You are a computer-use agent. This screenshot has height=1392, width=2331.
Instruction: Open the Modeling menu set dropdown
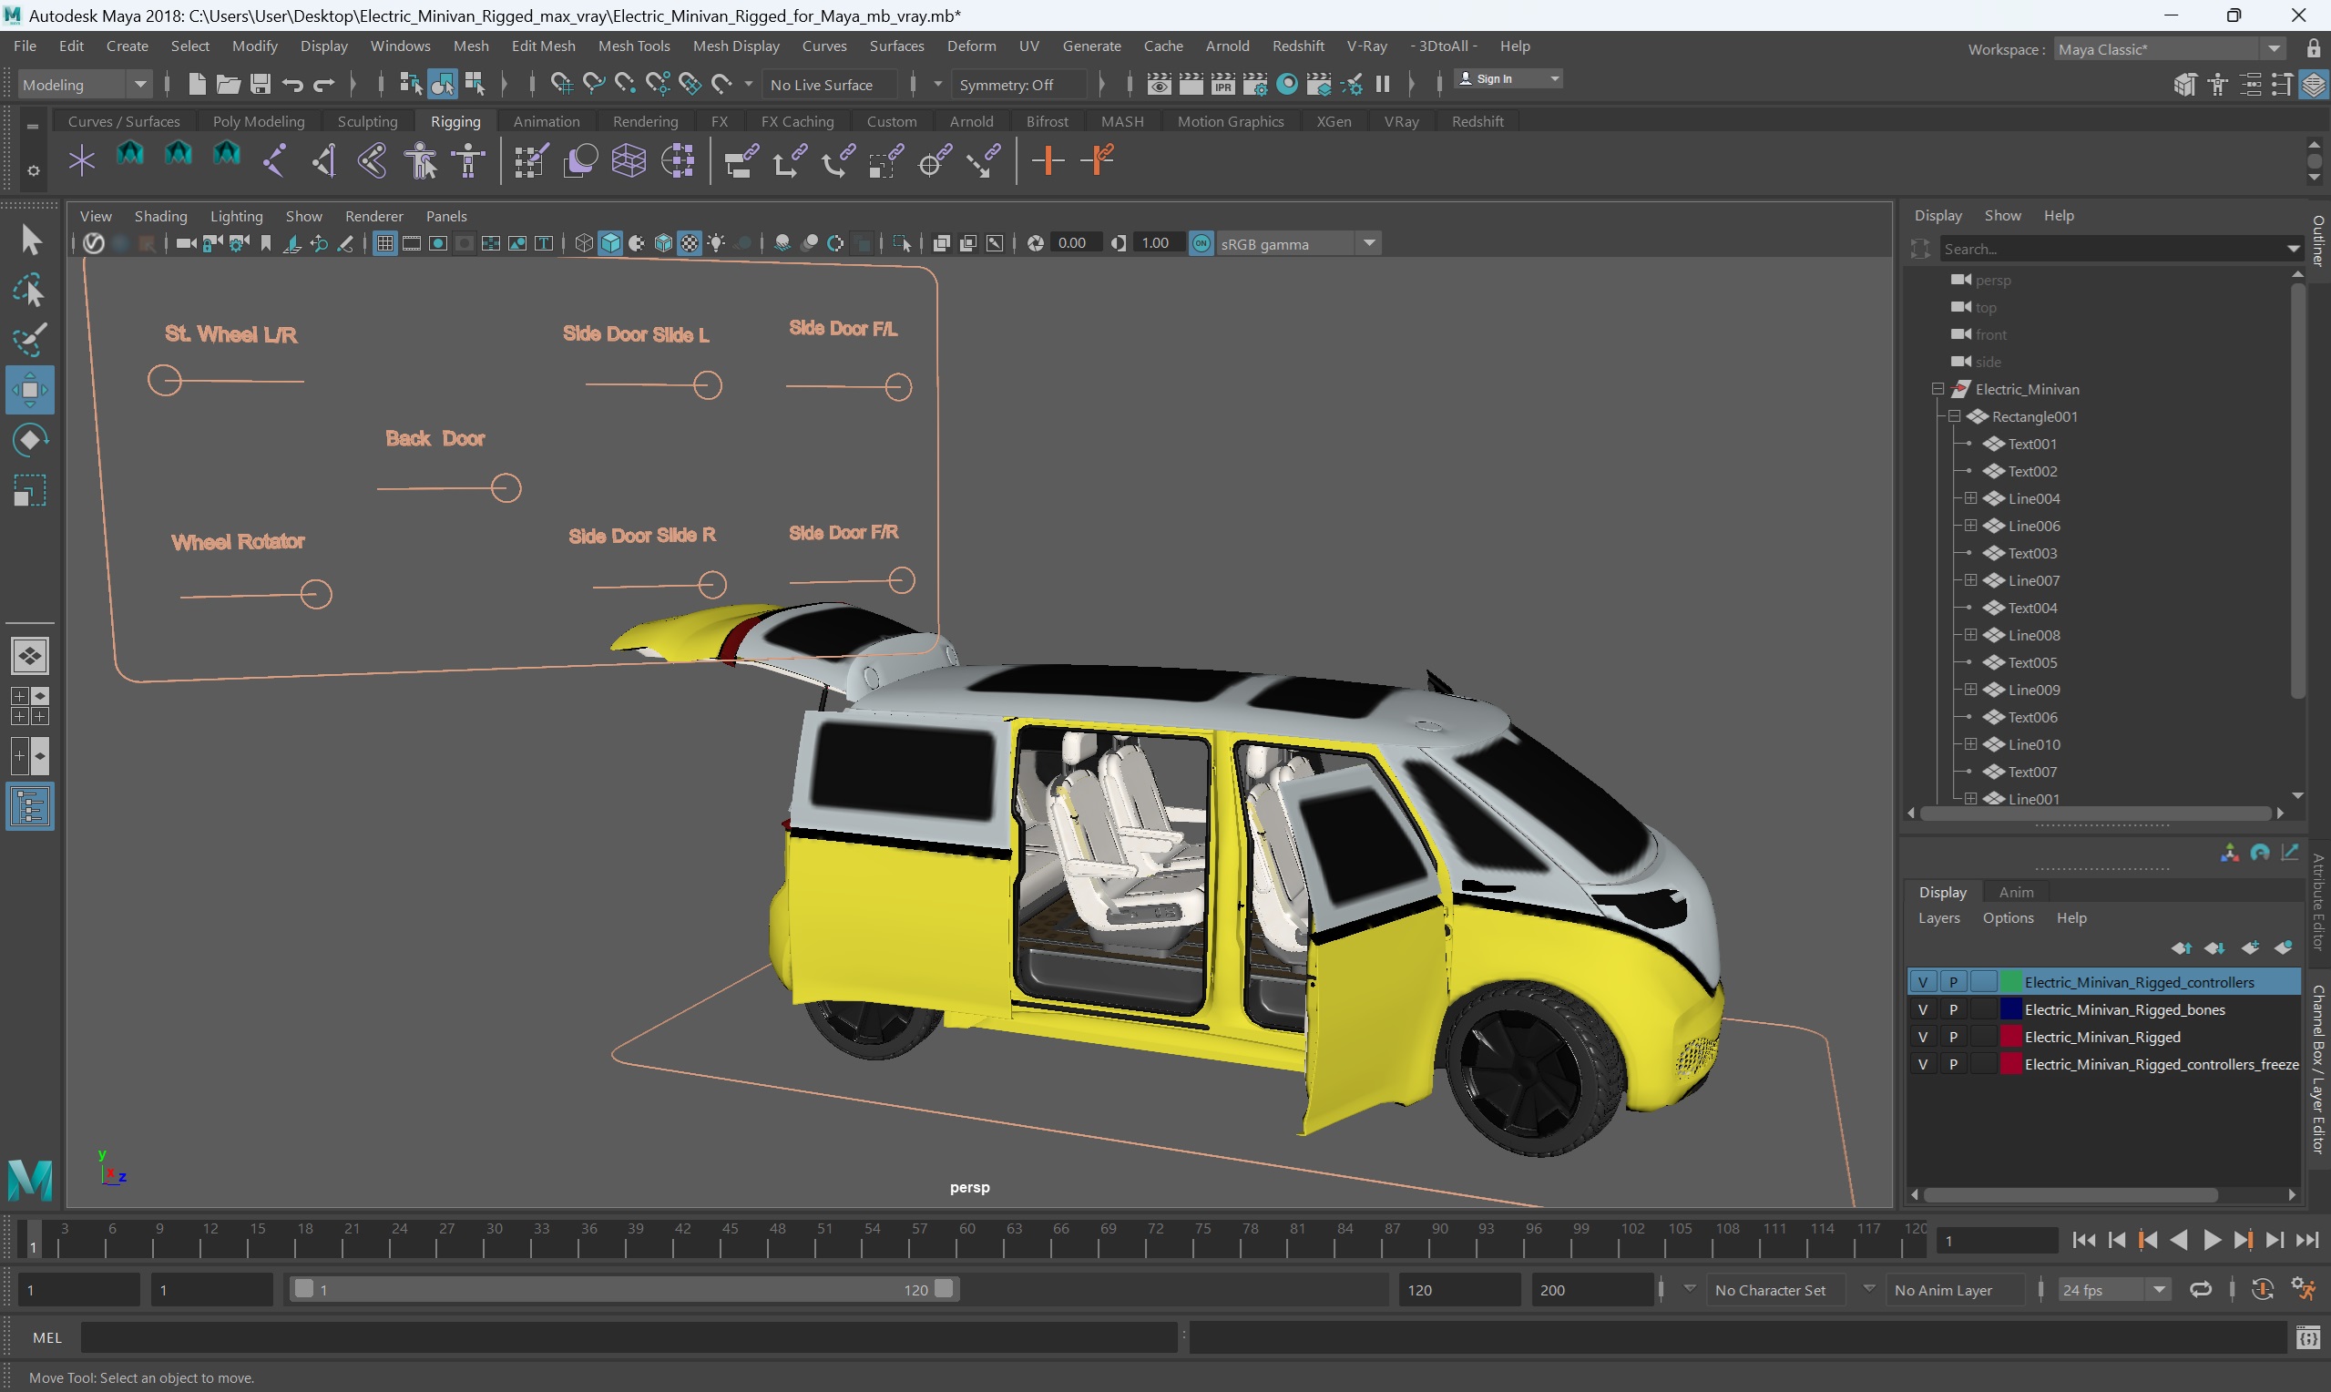84,85
